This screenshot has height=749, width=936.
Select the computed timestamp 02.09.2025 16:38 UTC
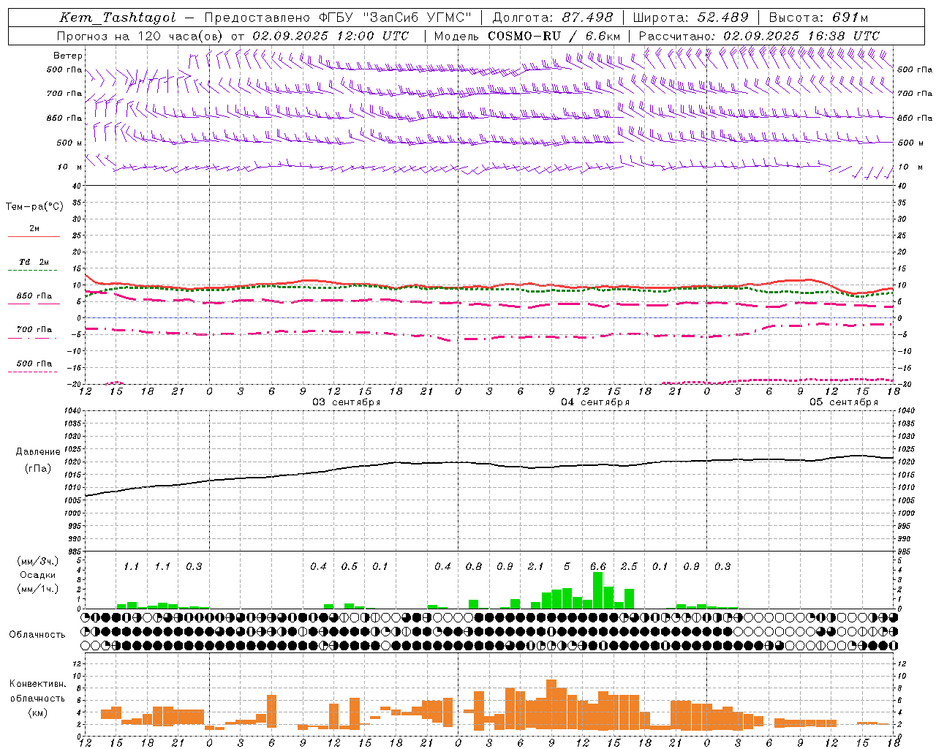coord(801,36)
